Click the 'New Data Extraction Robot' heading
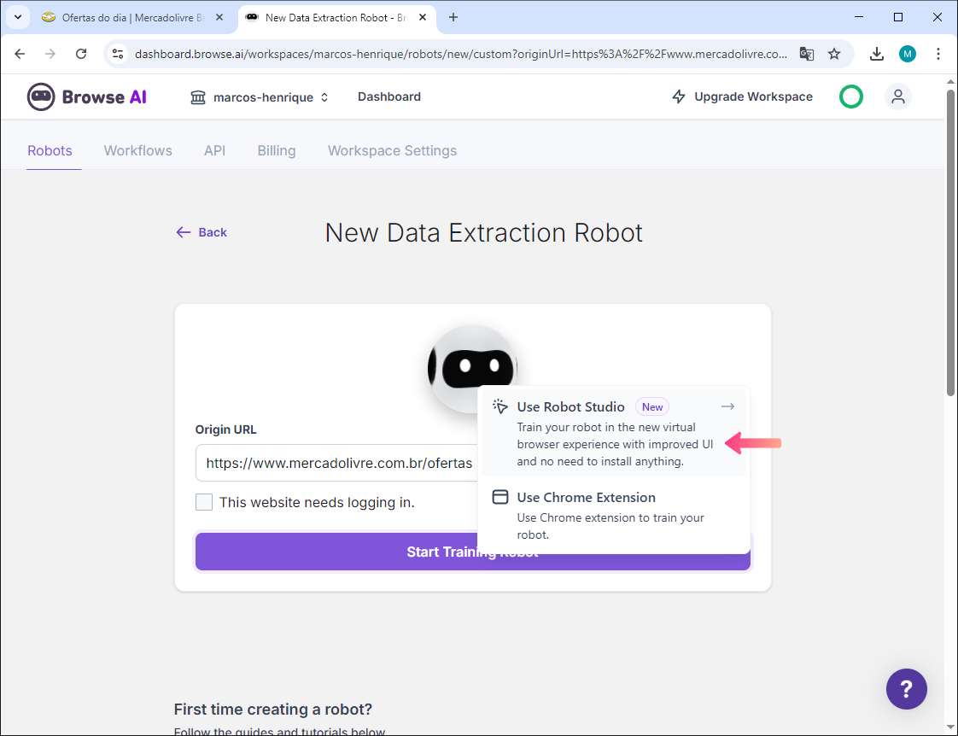 pos(483,233)
